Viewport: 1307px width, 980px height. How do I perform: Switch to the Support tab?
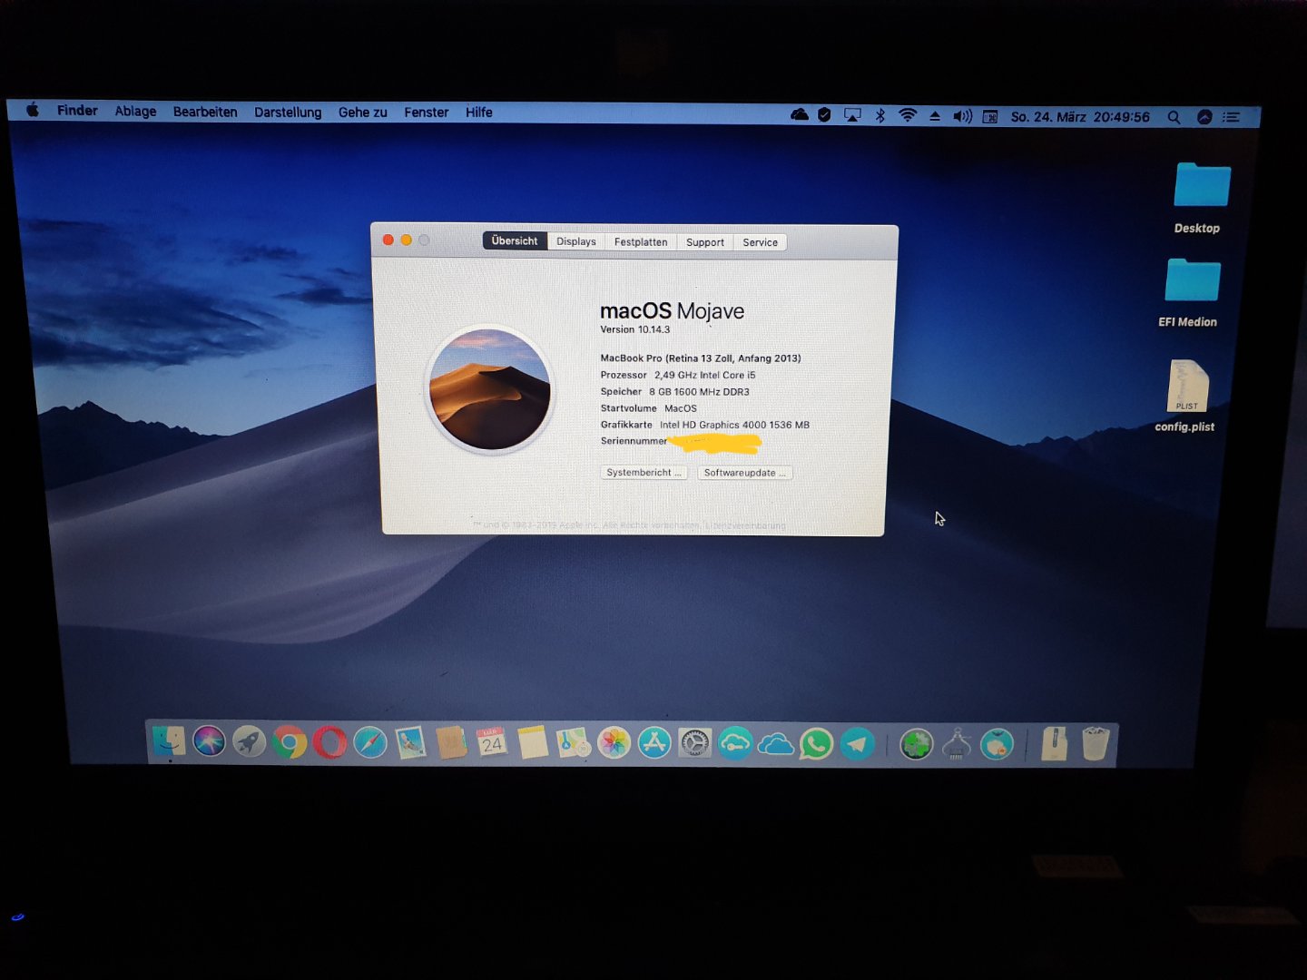coord(705,242)
